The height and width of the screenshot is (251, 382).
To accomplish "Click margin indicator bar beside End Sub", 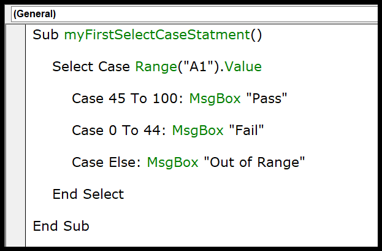I will [15, 226].
